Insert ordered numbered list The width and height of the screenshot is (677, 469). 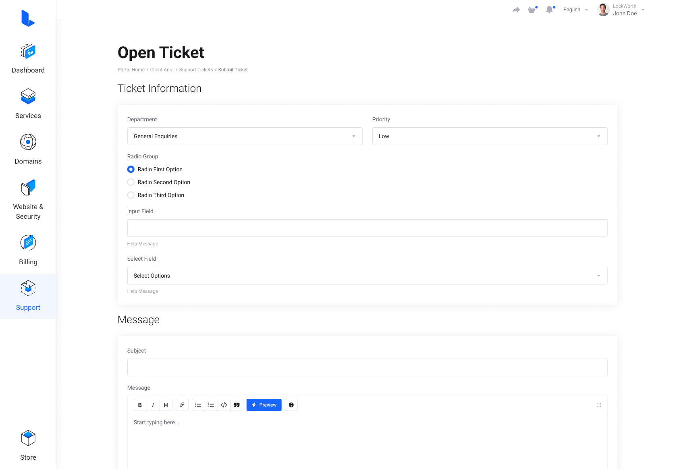(x=211, y=405)
